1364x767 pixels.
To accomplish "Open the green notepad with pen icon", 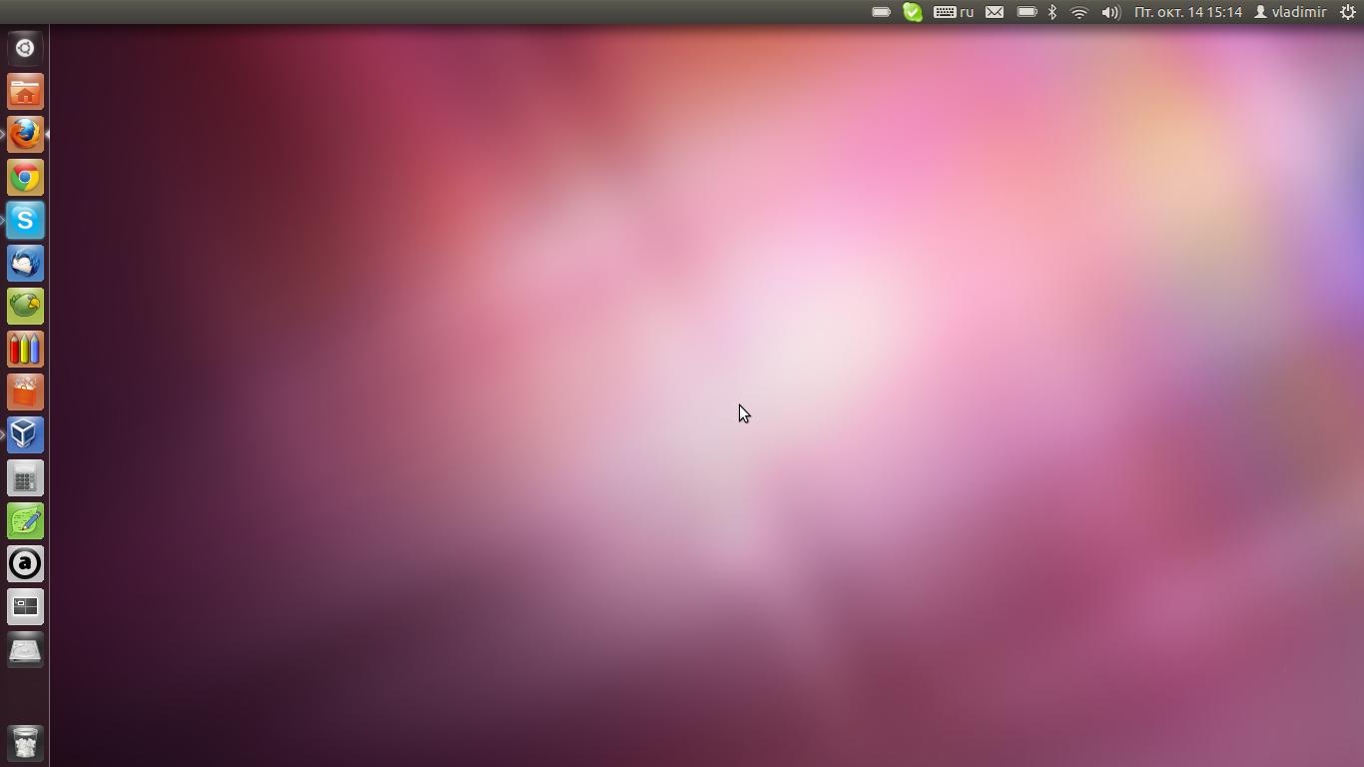I will coord(25,521).
